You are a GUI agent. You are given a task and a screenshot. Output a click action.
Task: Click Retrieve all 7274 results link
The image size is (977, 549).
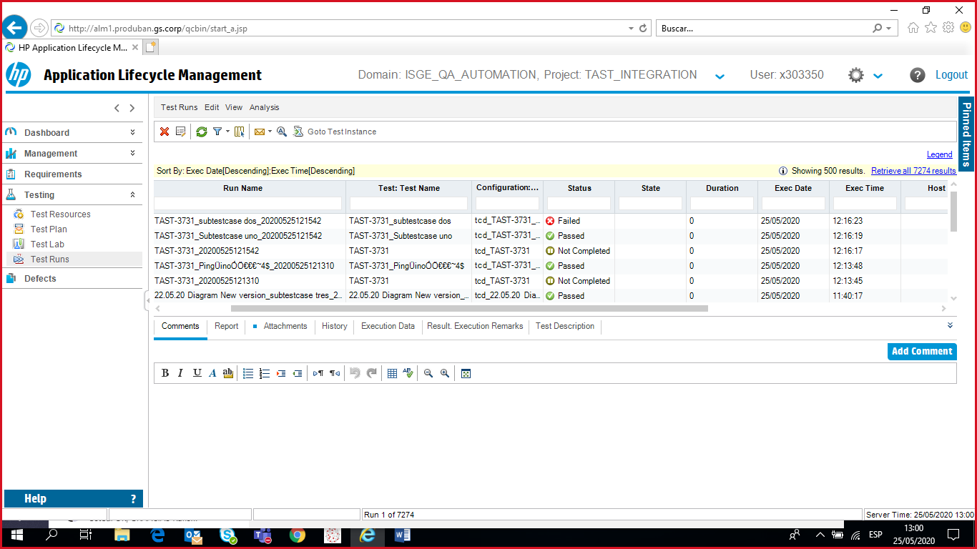coord(913,171)
